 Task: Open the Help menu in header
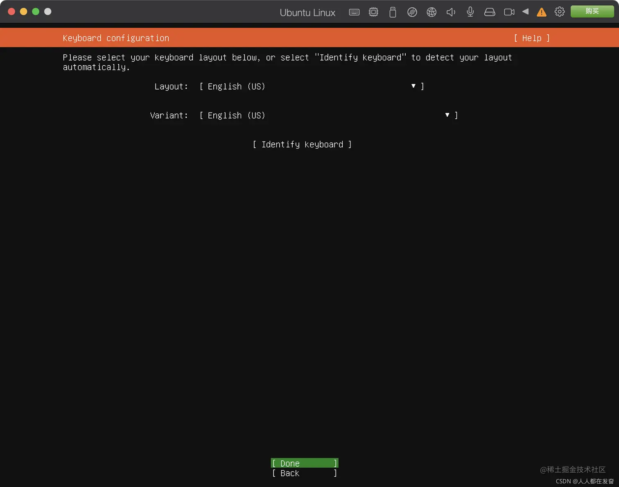[532, 38]
